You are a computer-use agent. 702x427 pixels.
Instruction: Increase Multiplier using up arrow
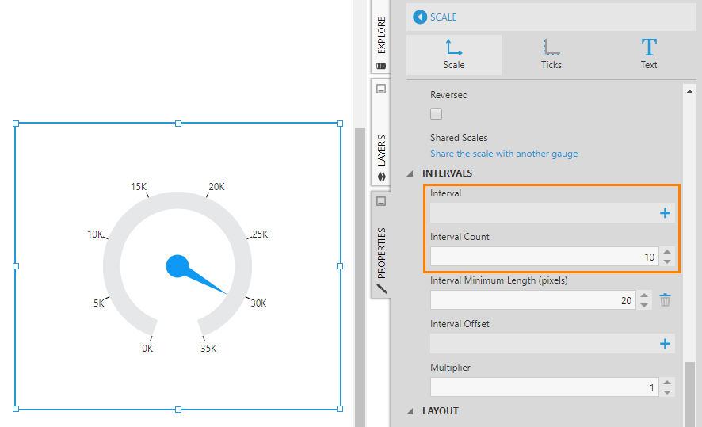click(667, 383)
